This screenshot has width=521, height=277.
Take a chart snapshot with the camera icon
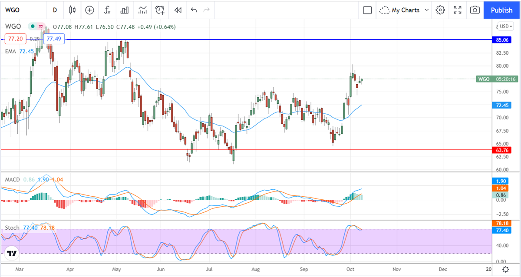click(475, 10)
